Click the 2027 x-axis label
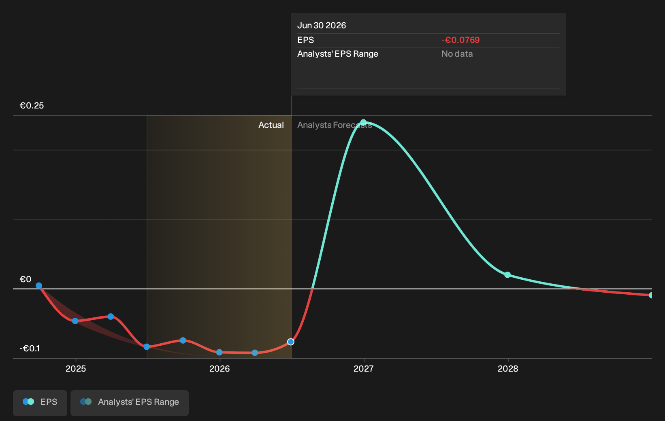 [364, 368]
